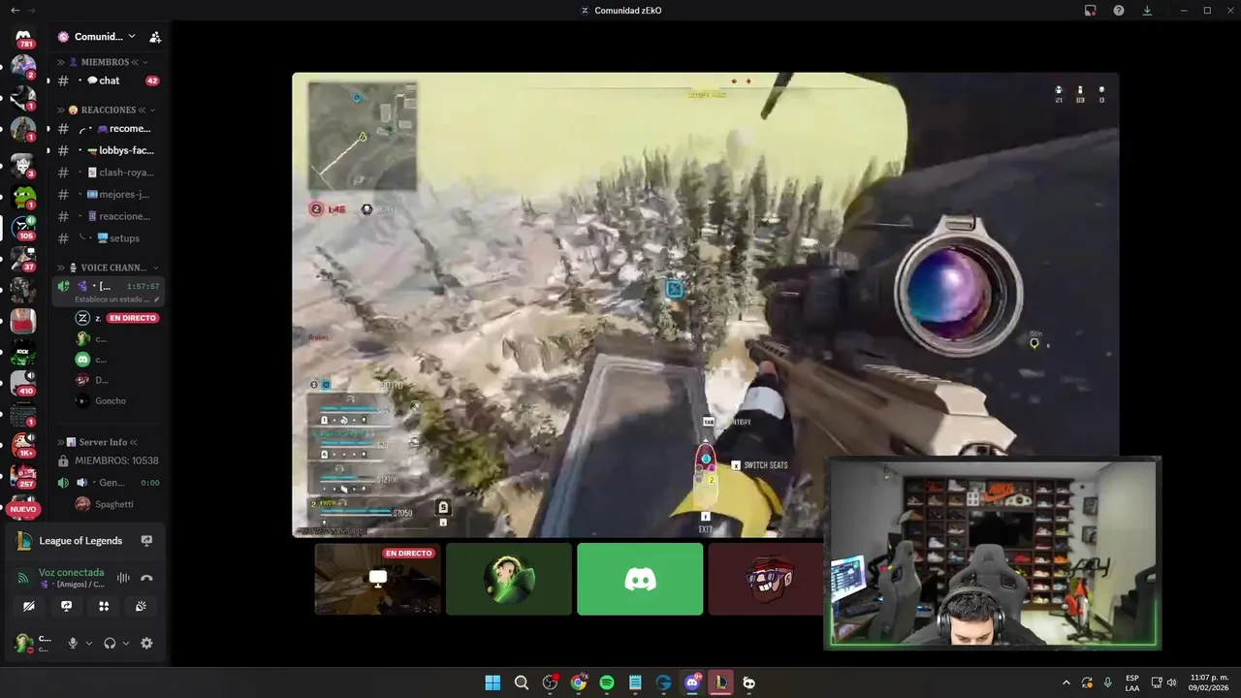Viewport: 1241px width, 698px height.
Task: Open microphone input options chevron
Action: 89,643
